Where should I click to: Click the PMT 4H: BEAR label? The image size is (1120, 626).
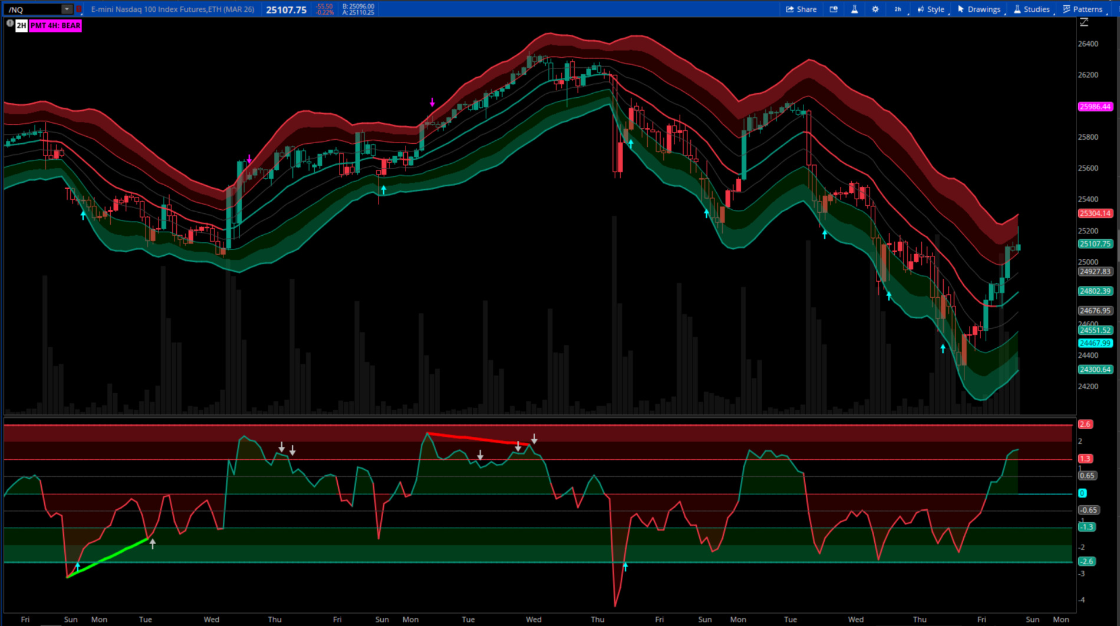click(x=55, y=25)
